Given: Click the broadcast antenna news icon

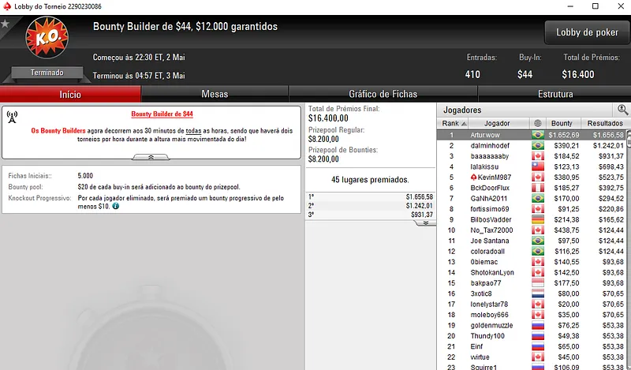Looking at the screenshot, I should 12,118.
